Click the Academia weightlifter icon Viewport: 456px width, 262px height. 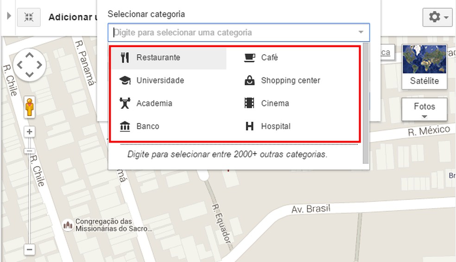[x=124, y=103]
